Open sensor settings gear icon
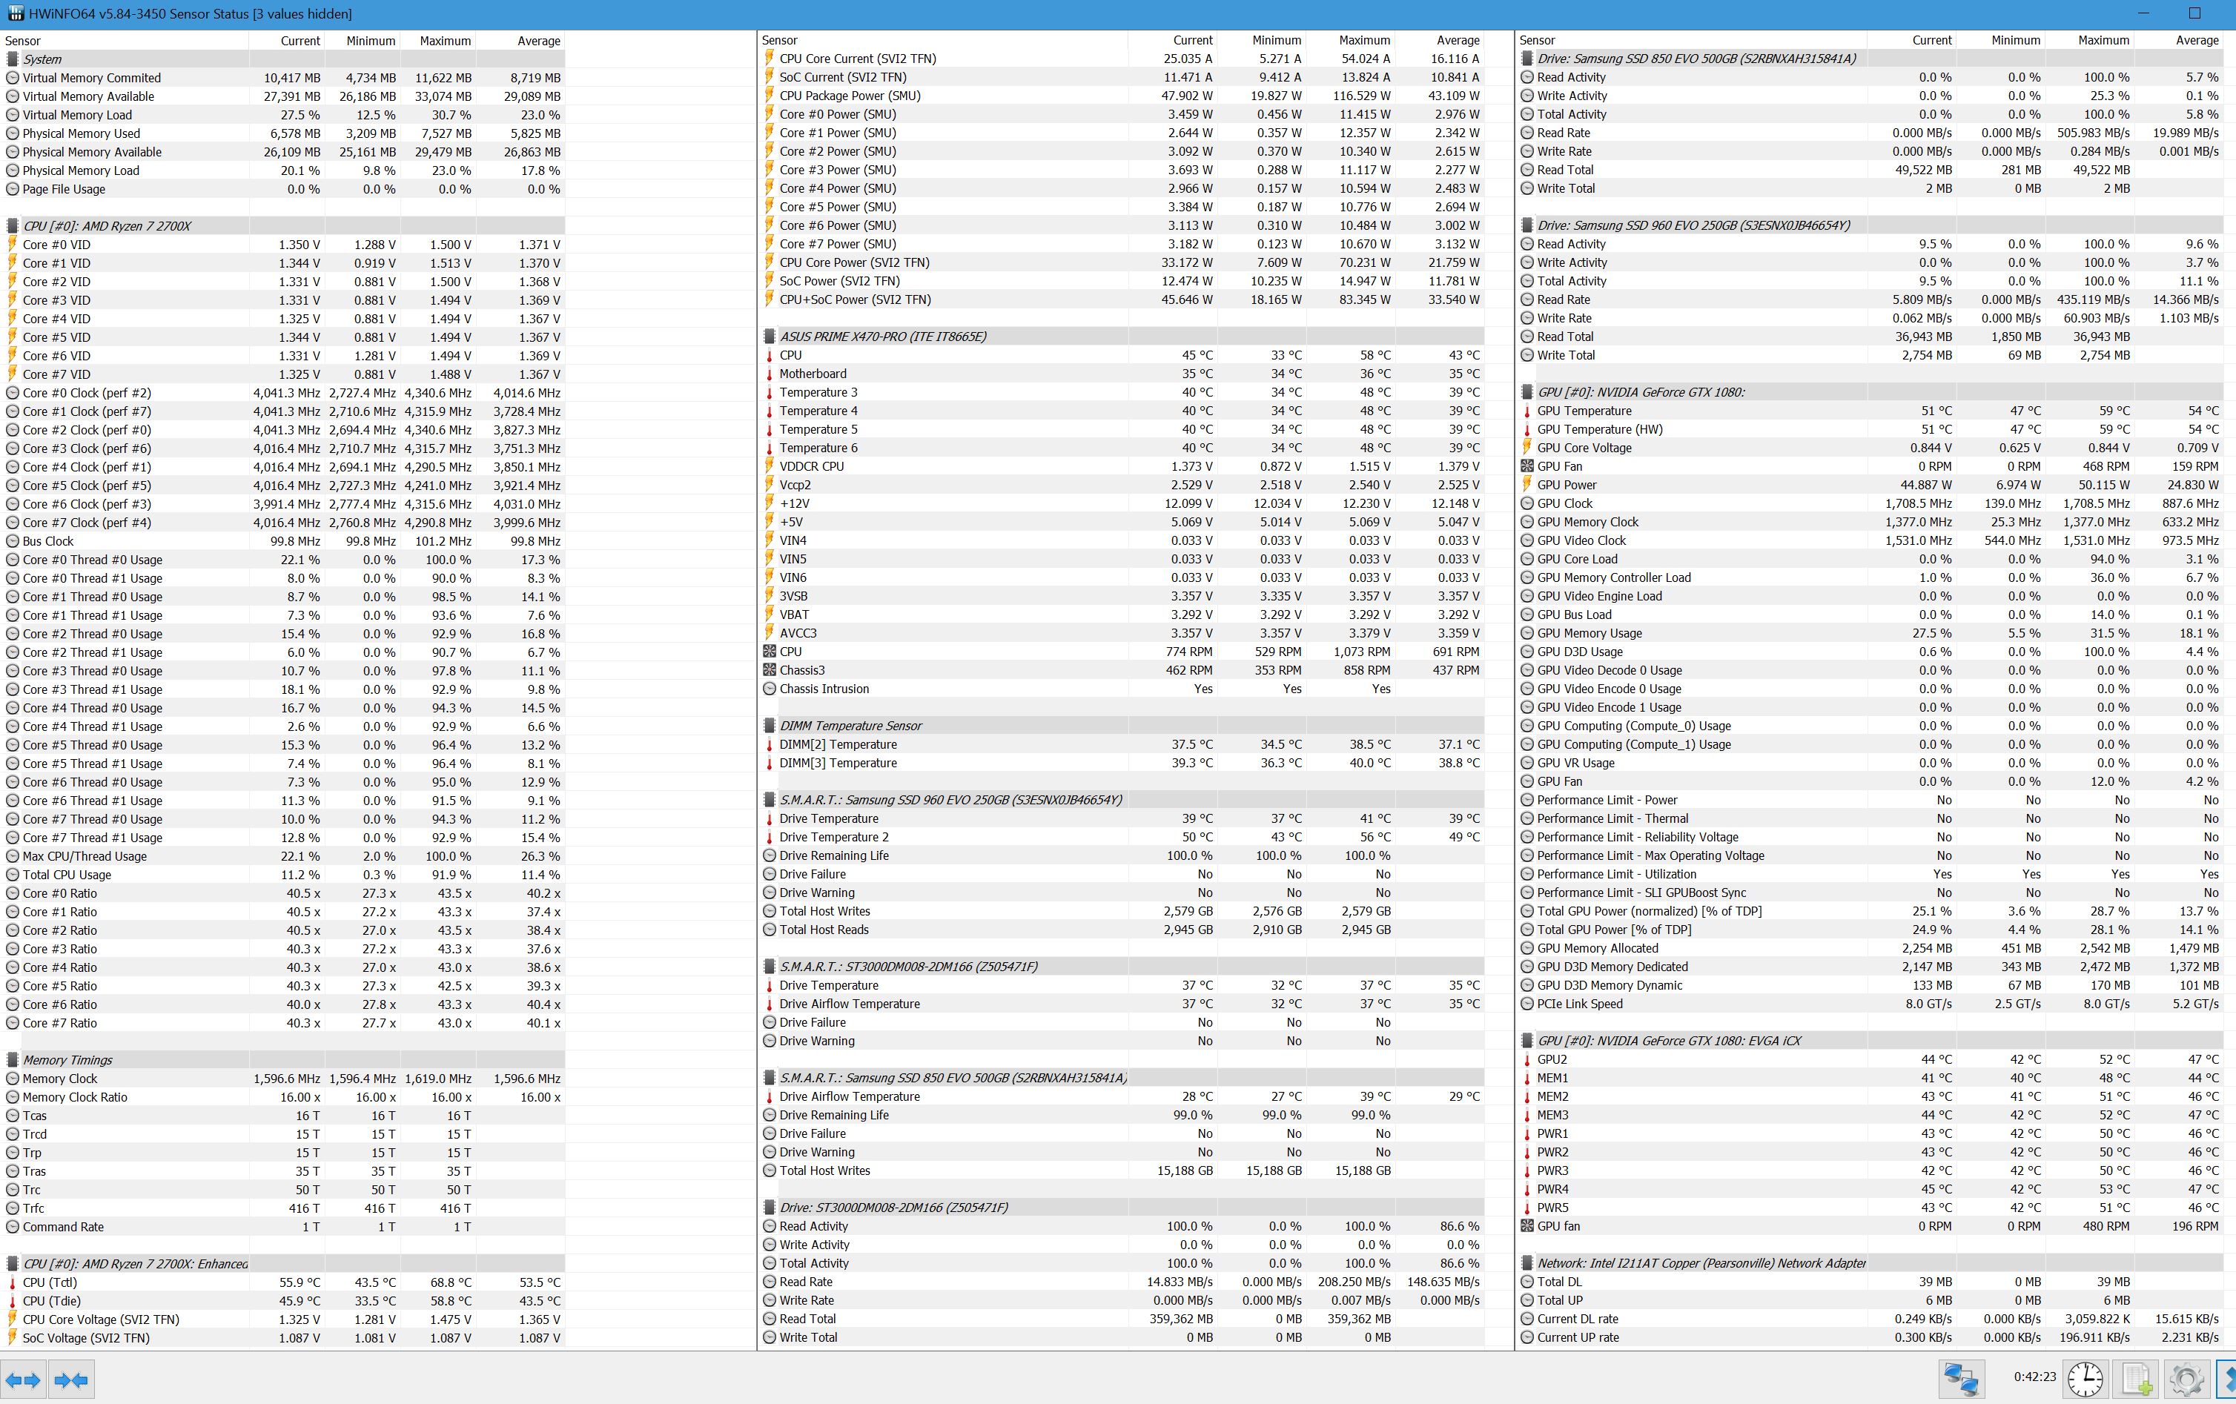 point(2186,1378)
